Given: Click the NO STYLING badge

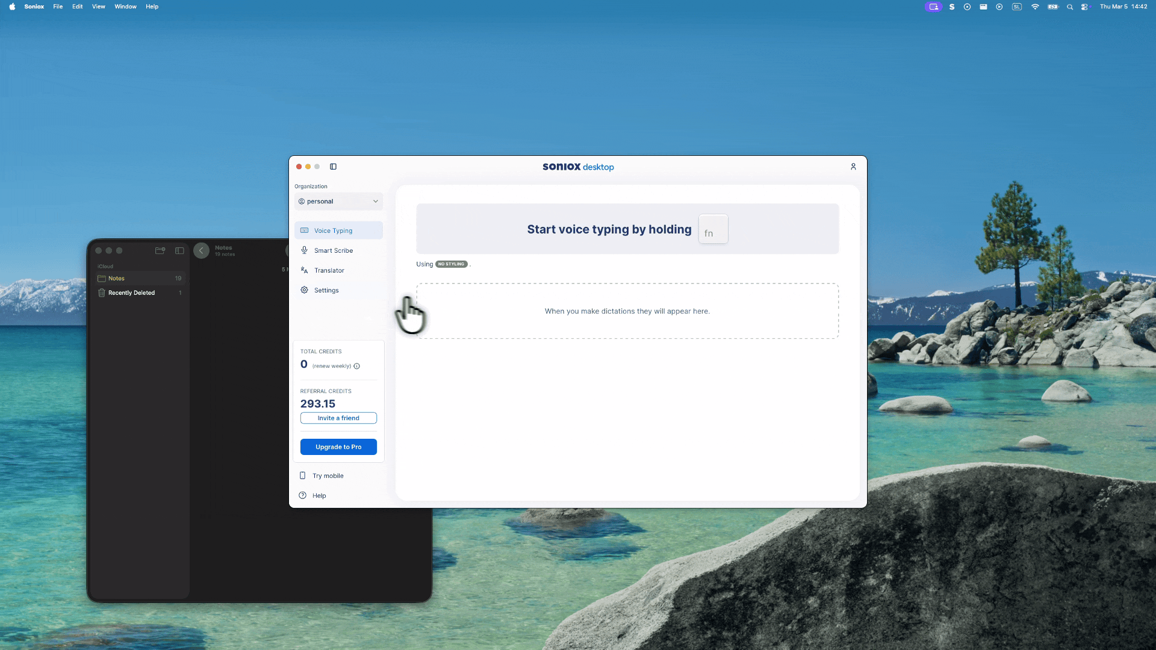Looking at the screenshot, I should pyautogui.click(x=452, y=264).
